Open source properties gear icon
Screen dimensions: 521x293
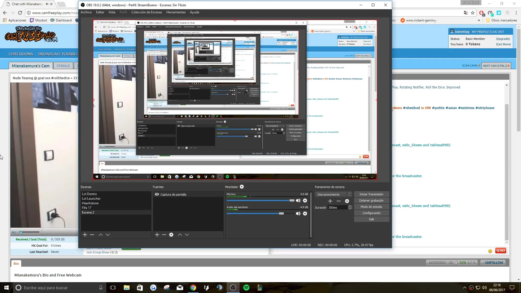point(171,235)
